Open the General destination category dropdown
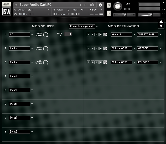The image size is (166, 144). coord(121,35)
